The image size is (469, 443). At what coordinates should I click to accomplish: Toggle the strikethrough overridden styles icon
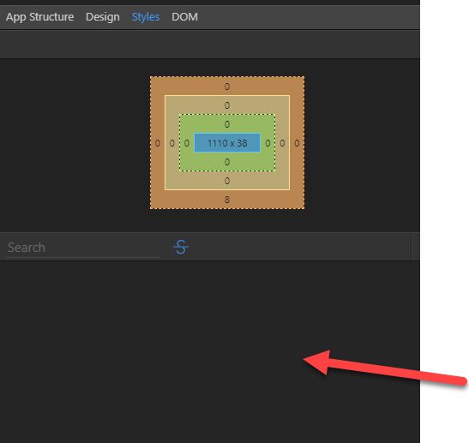pyautogui.click(x=181, y=248)
